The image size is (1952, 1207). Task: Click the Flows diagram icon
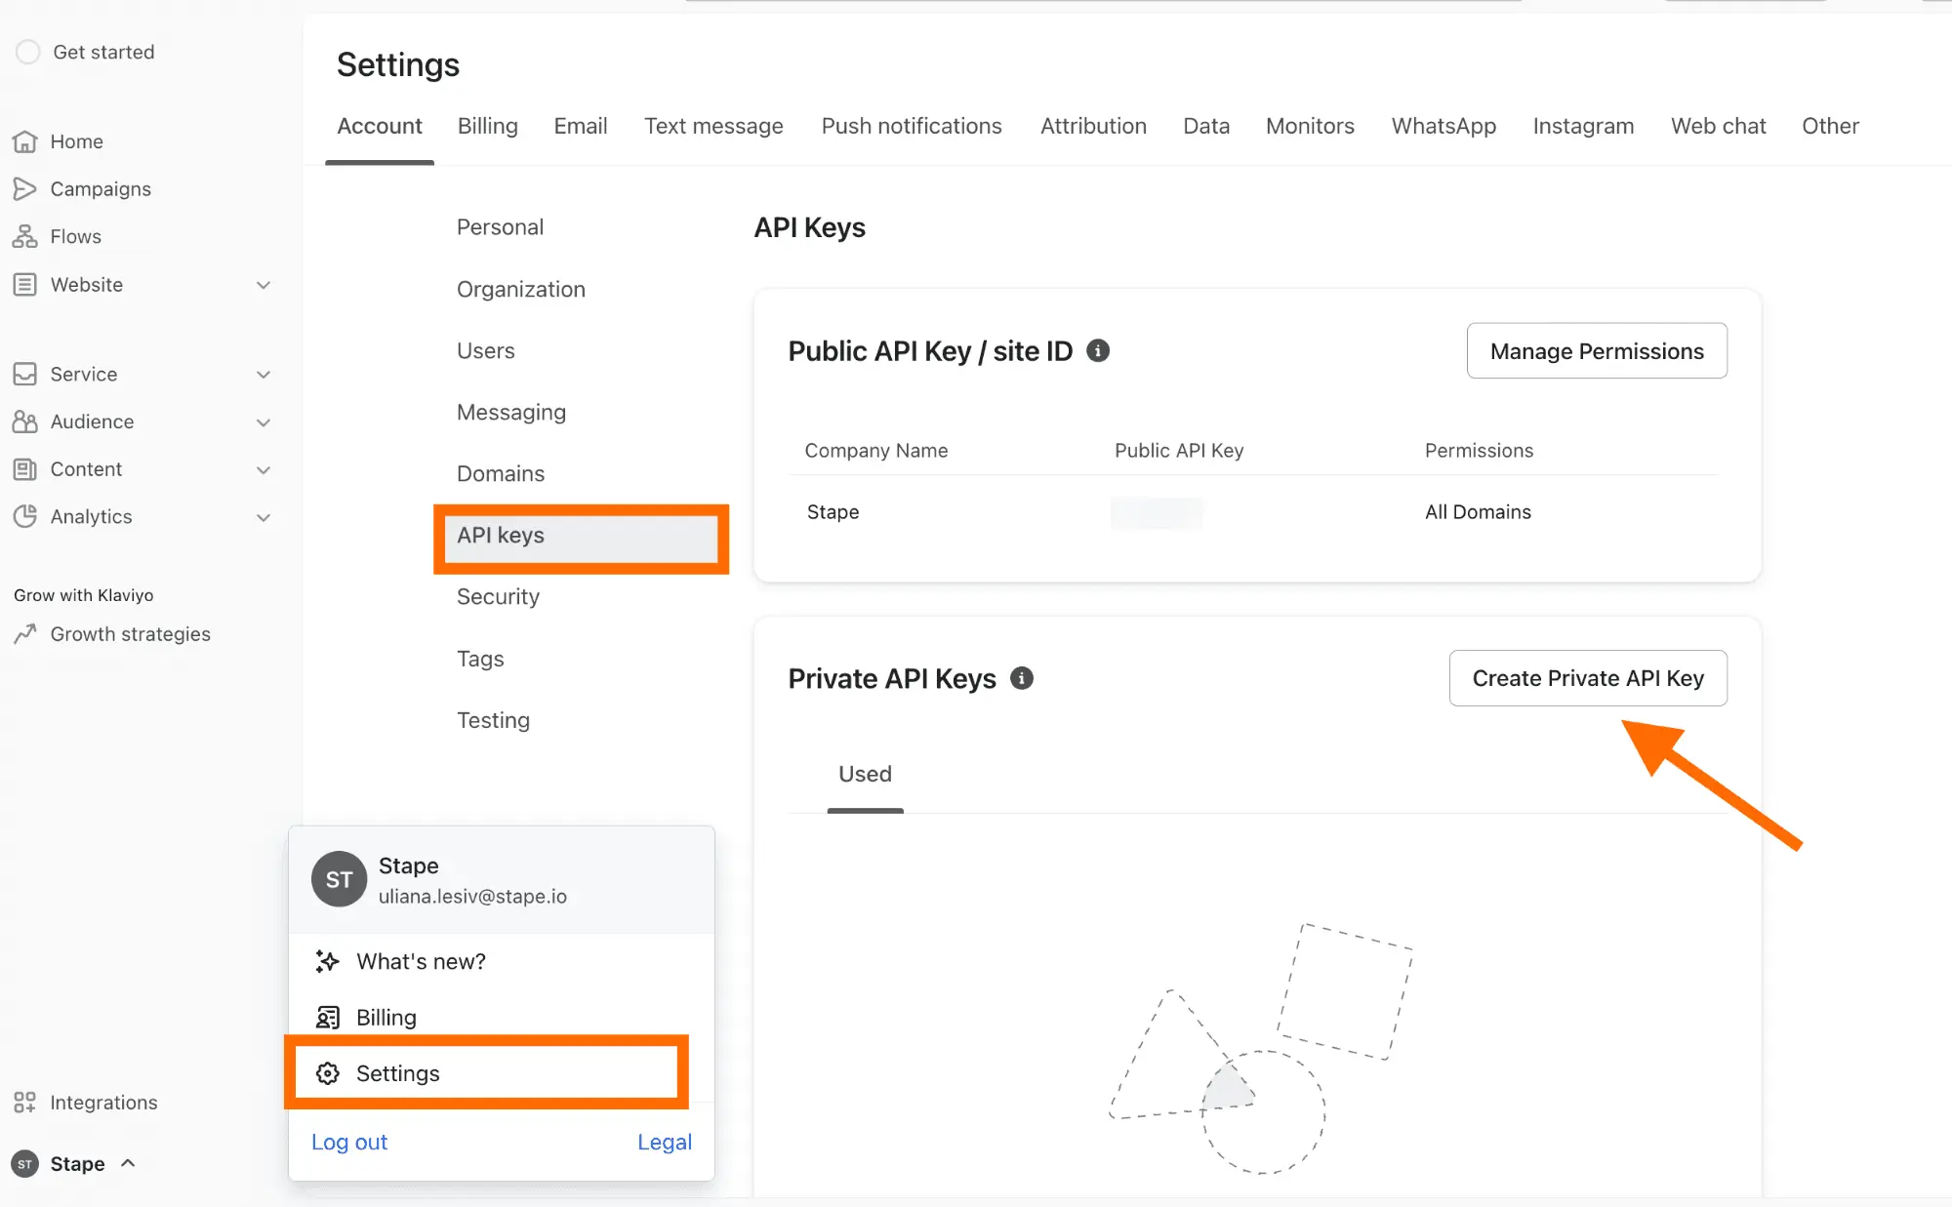24,236
